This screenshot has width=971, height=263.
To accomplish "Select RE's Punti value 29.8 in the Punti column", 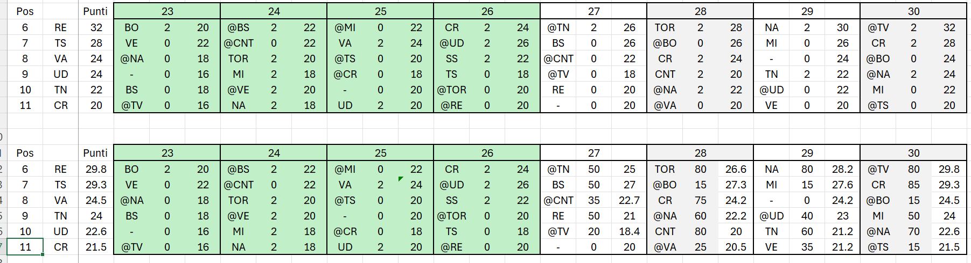I will pos(96,169).
